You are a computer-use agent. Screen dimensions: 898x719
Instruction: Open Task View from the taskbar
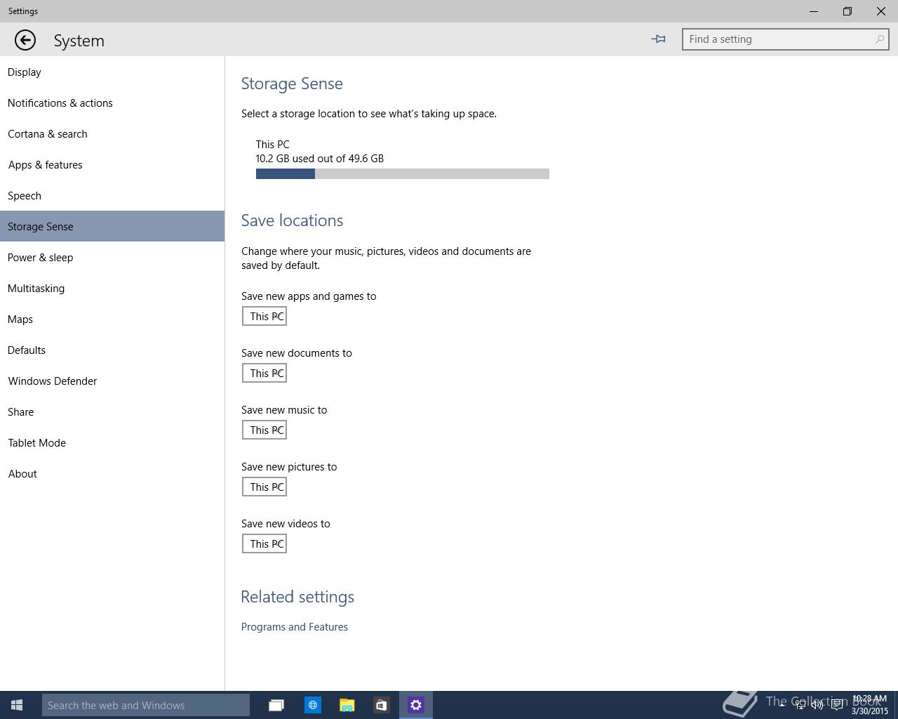tap(276, 705)
